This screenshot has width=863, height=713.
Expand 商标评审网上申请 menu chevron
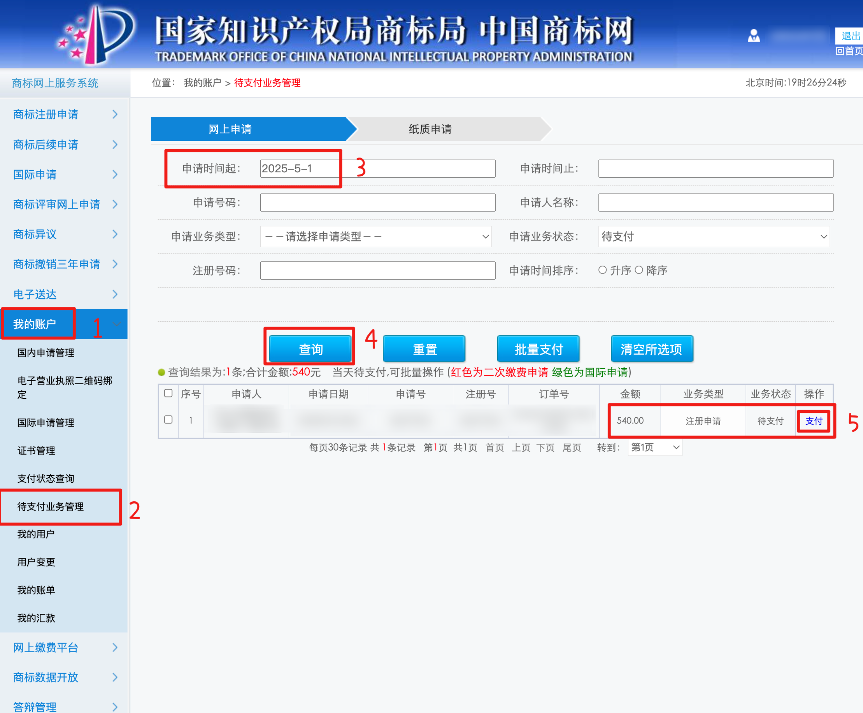tap(115, 205)
